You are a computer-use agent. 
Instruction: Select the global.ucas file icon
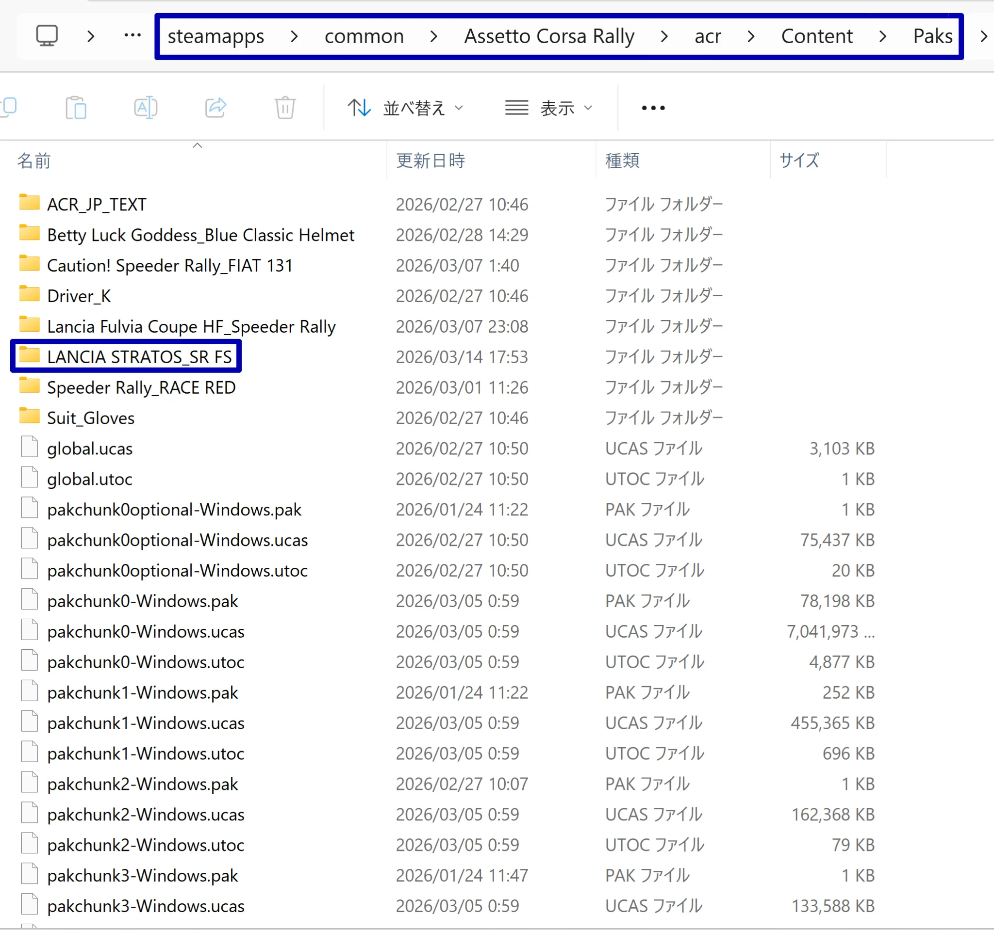tap(30, 447)
